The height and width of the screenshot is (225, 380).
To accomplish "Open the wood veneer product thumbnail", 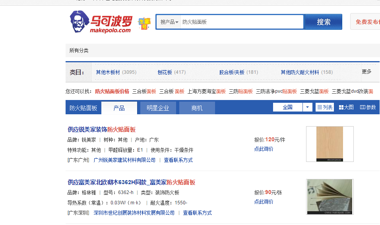I will (x=330, y=144).
